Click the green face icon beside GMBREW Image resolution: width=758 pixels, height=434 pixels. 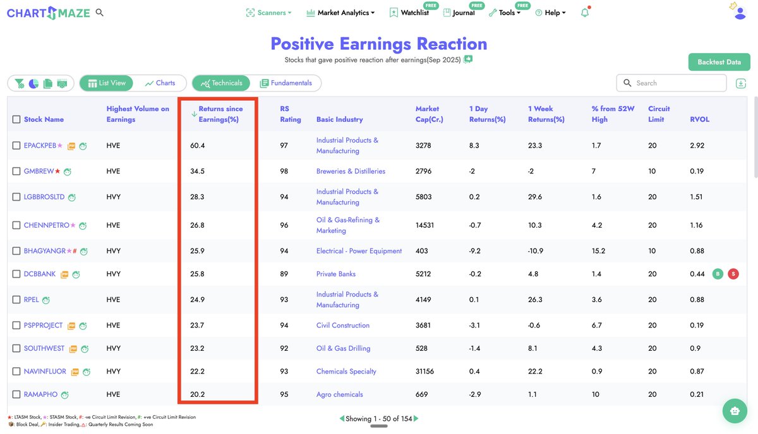[68, 172]
